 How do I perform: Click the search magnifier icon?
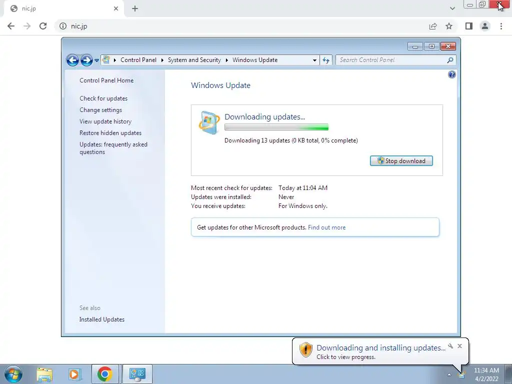point(450,60)
